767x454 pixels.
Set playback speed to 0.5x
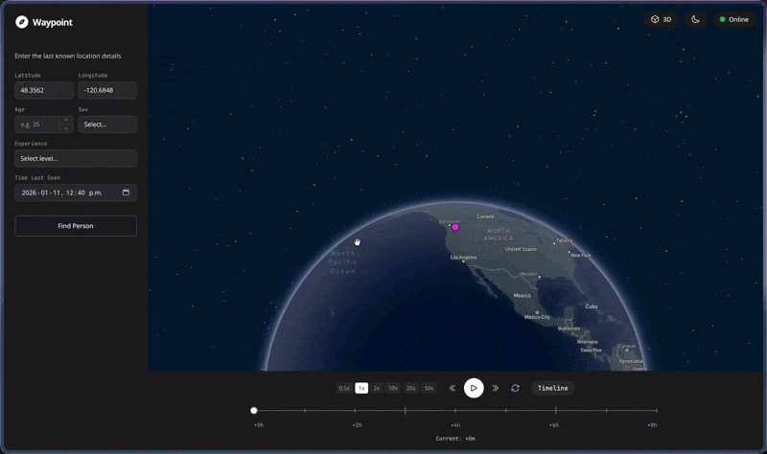[344, 388]
